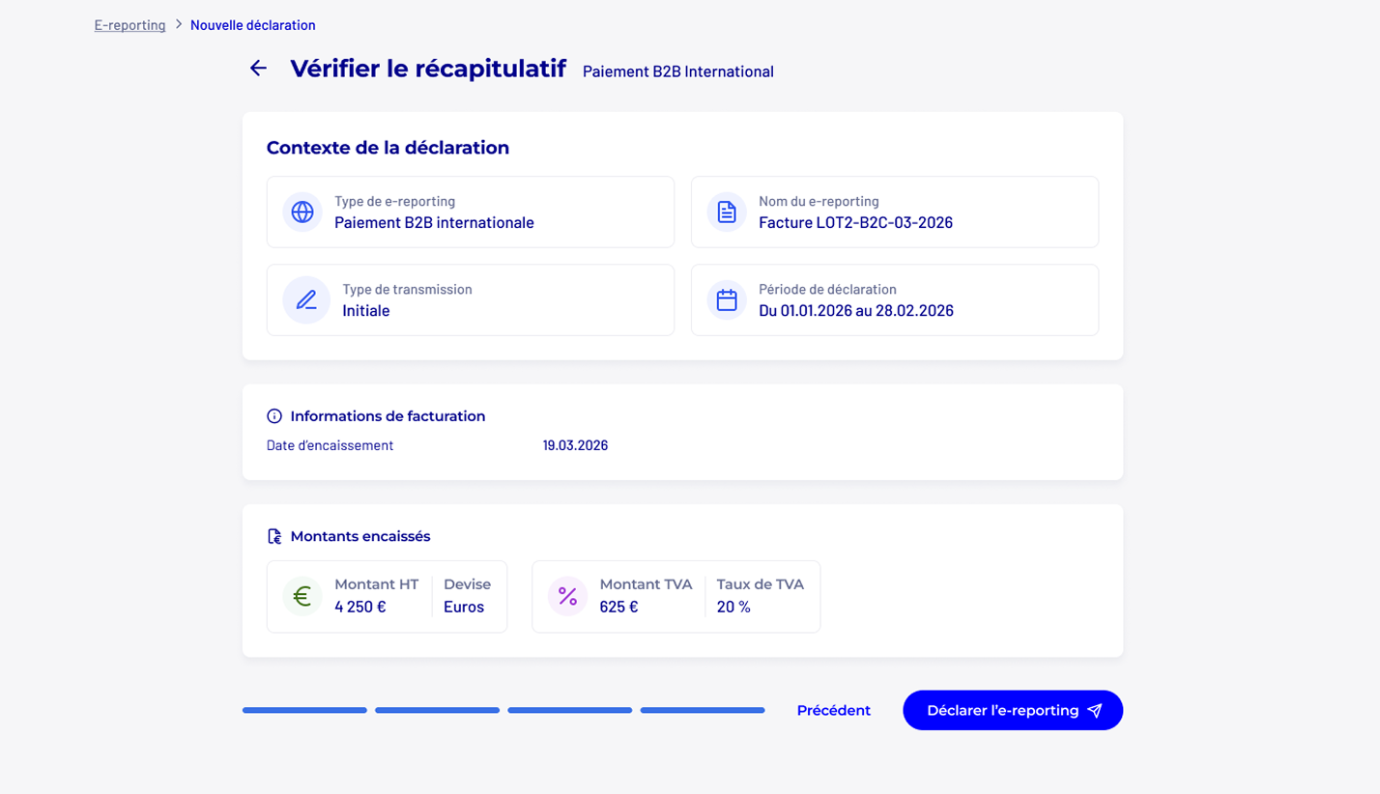Viewport: 1380px width, 794px height.
Task: Click the value Facture LOT2-B2C-03-2026
Action: (855, 223)
